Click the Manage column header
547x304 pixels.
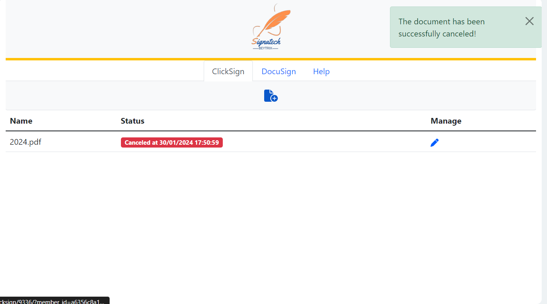pyautogui.click(x=446, y=121)
